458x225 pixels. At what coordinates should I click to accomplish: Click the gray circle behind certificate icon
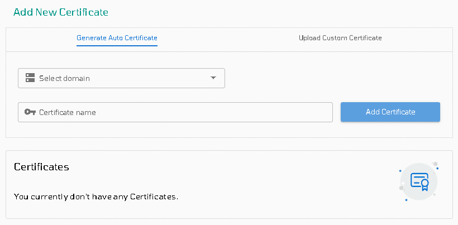[x=419, y=181]
